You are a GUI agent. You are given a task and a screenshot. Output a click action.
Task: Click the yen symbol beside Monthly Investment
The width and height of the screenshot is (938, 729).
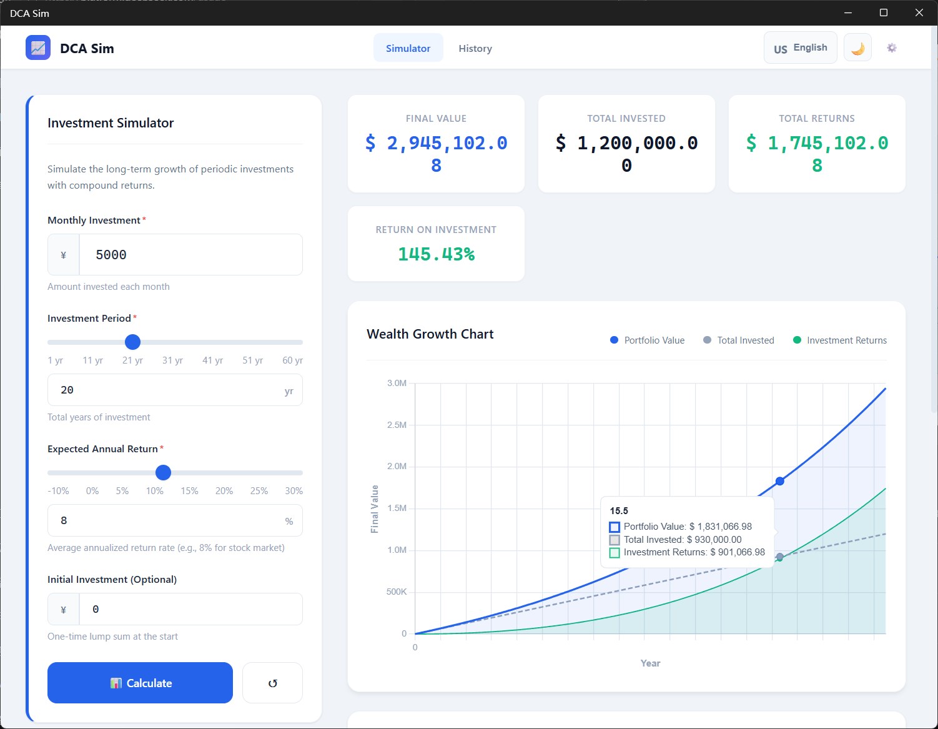click(x=63, y=255)
